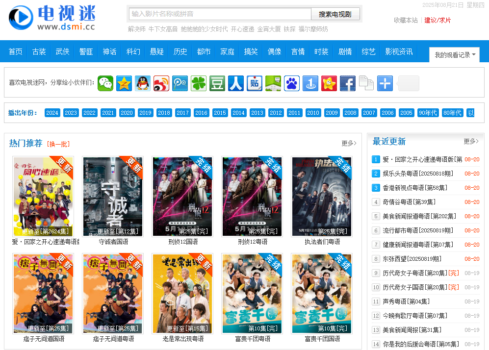
Task: Share to Renren blue icon
Action: click(x=236, y=83)
